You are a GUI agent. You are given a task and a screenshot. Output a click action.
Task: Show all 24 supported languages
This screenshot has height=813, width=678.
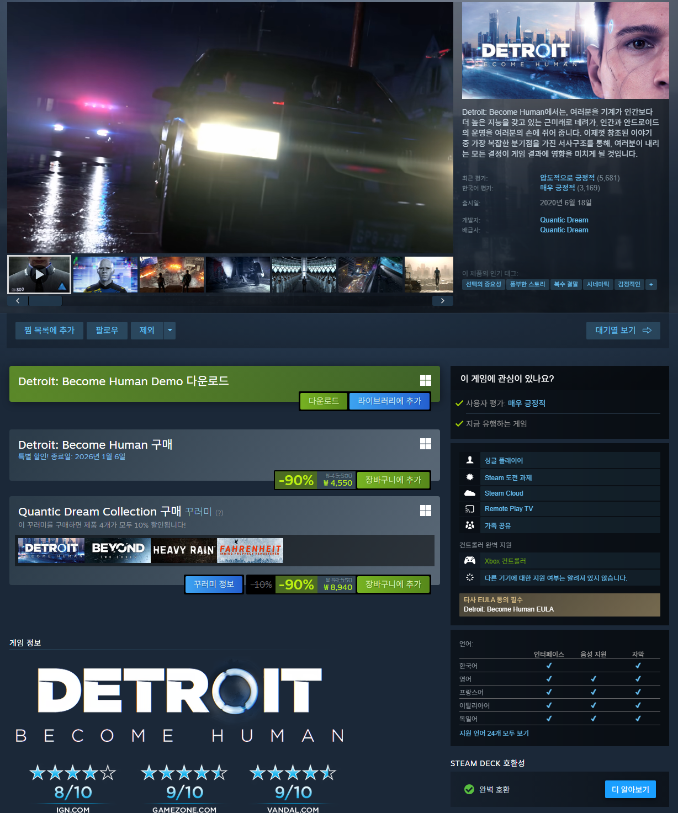point(494,733)
